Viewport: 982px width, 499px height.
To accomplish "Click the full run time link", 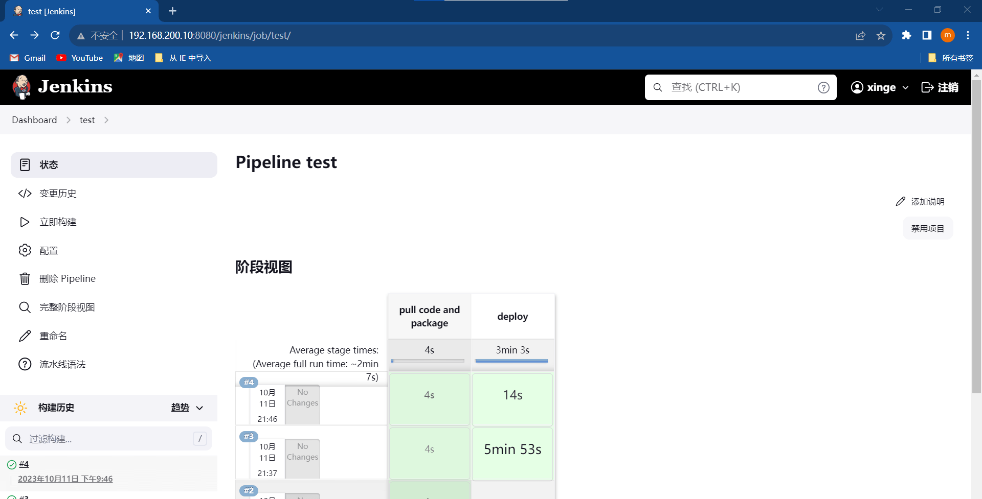I will point(300,364).
